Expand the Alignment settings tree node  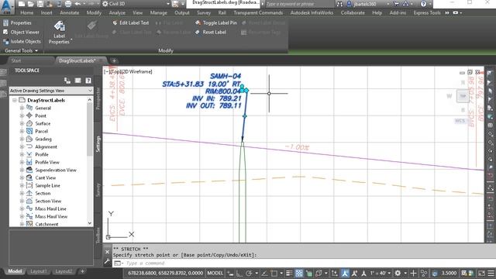tap(22, 146)
